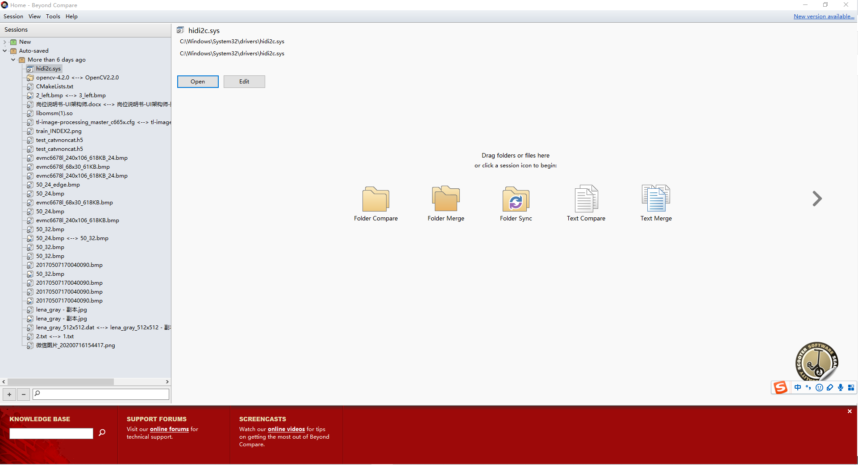Click the sessions scrollbar left arrow
858x465 pixels.
[x=4, y=382]
